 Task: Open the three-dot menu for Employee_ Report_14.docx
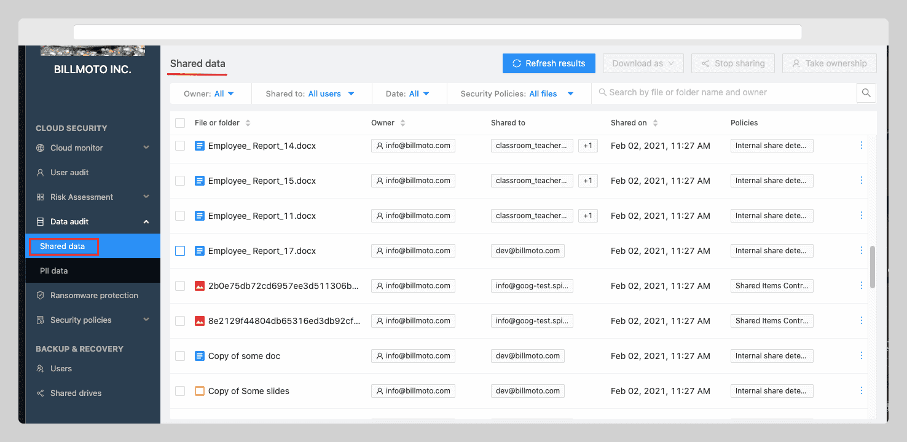click(x=861, y=145)
